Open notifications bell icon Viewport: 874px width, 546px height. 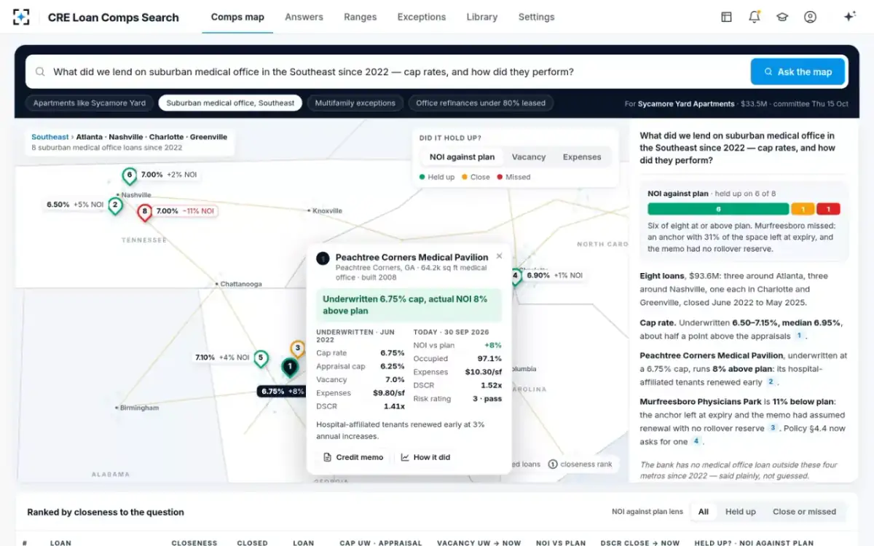[755, 17]
